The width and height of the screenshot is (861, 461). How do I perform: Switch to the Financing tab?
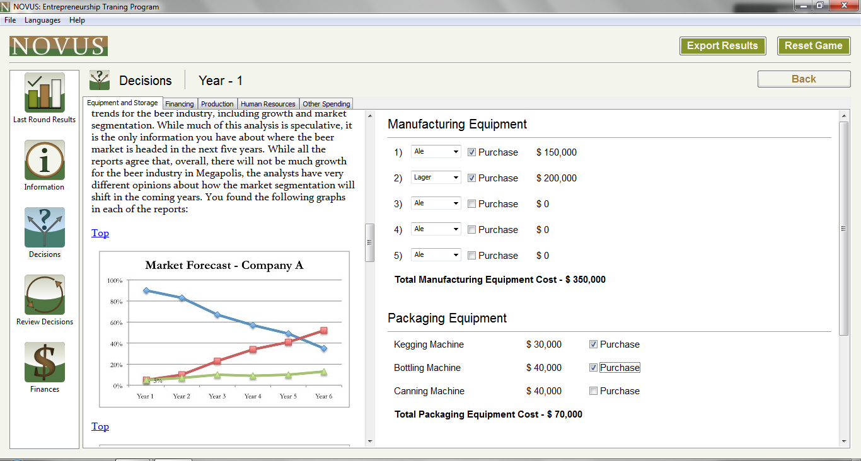[180, 104]
